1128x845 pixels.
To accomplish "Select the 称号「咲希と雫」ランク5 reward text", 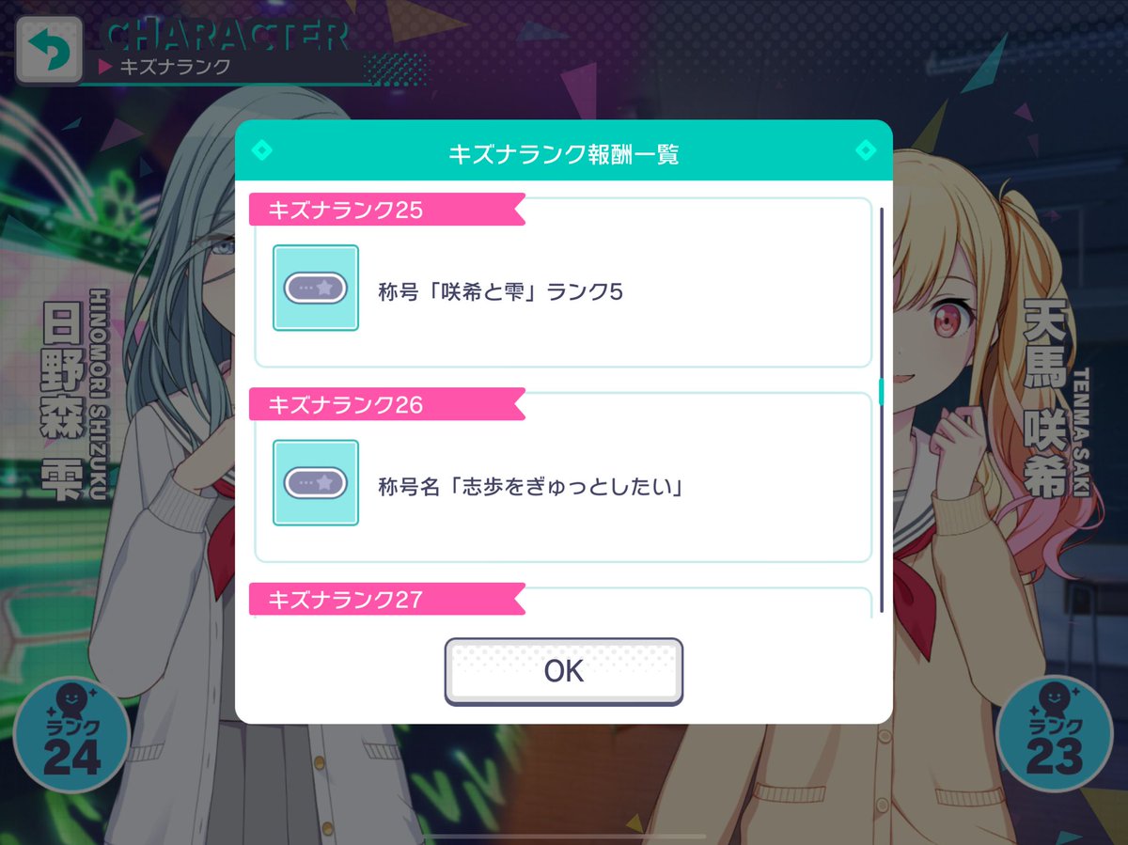I will click(x=500, y=291).
